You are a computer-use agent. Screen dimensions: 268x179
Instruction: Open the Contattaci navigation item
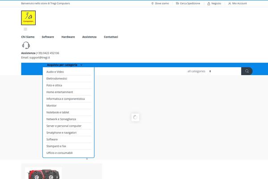(111, 37)
